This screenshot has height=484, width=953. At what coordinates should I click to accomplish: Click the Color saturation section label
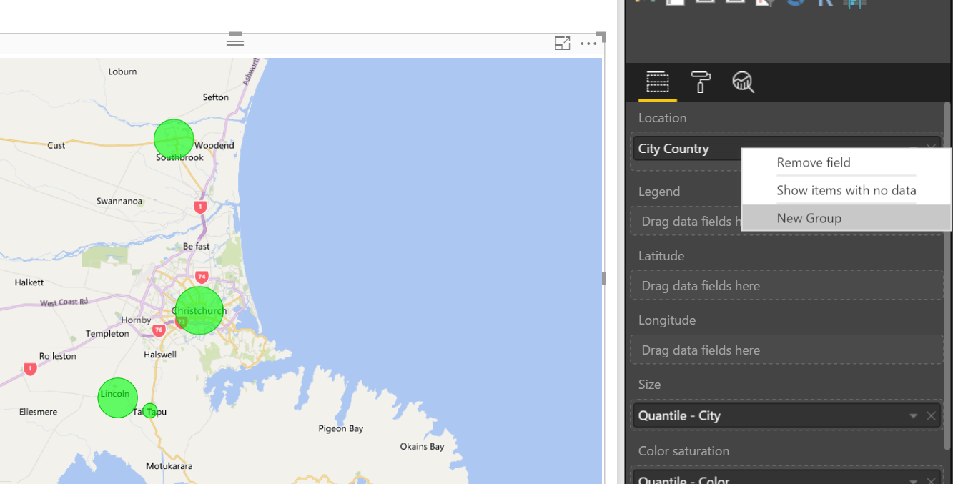click(683, 451)
